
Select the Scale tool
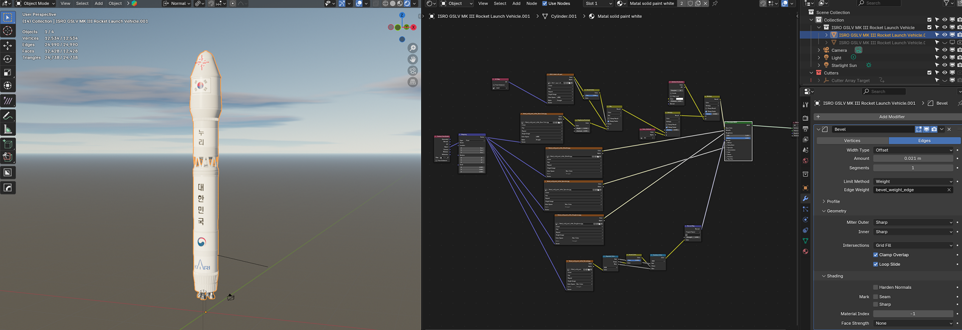click(8, 72)
